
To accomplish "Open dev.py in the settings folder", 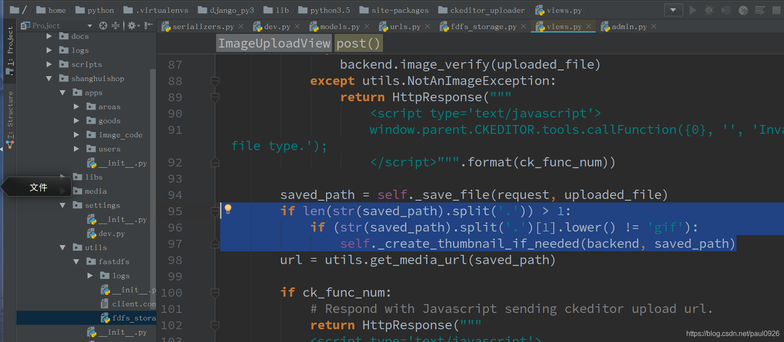I will [106, 233].
